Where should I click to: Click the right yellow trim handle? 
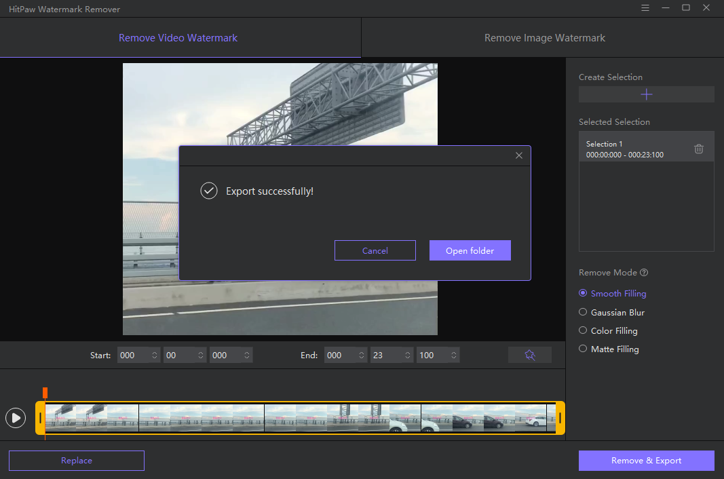(x=560, y=418)
